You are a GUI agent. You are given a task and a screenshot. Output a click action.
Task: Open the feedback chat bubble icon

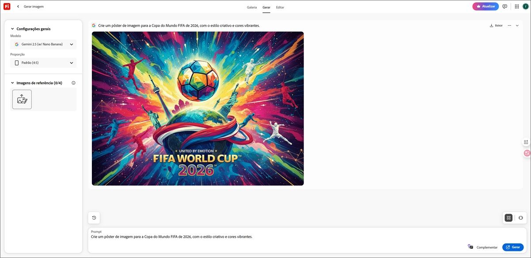coord(505,7)
